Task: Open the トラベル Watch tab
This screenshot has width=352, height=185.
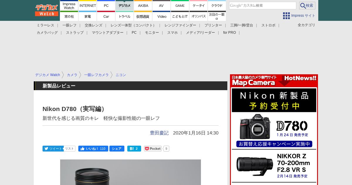Action: tap(125, 16)
